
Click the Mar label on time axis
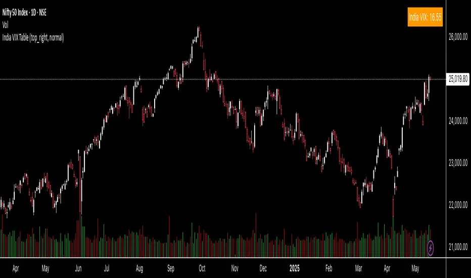[x=358, y=268]
